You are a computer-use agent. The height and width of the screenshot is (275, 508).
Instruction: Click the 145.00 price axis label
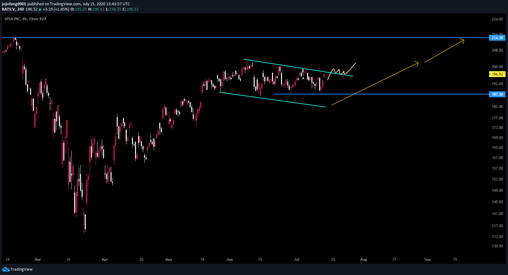497,202
